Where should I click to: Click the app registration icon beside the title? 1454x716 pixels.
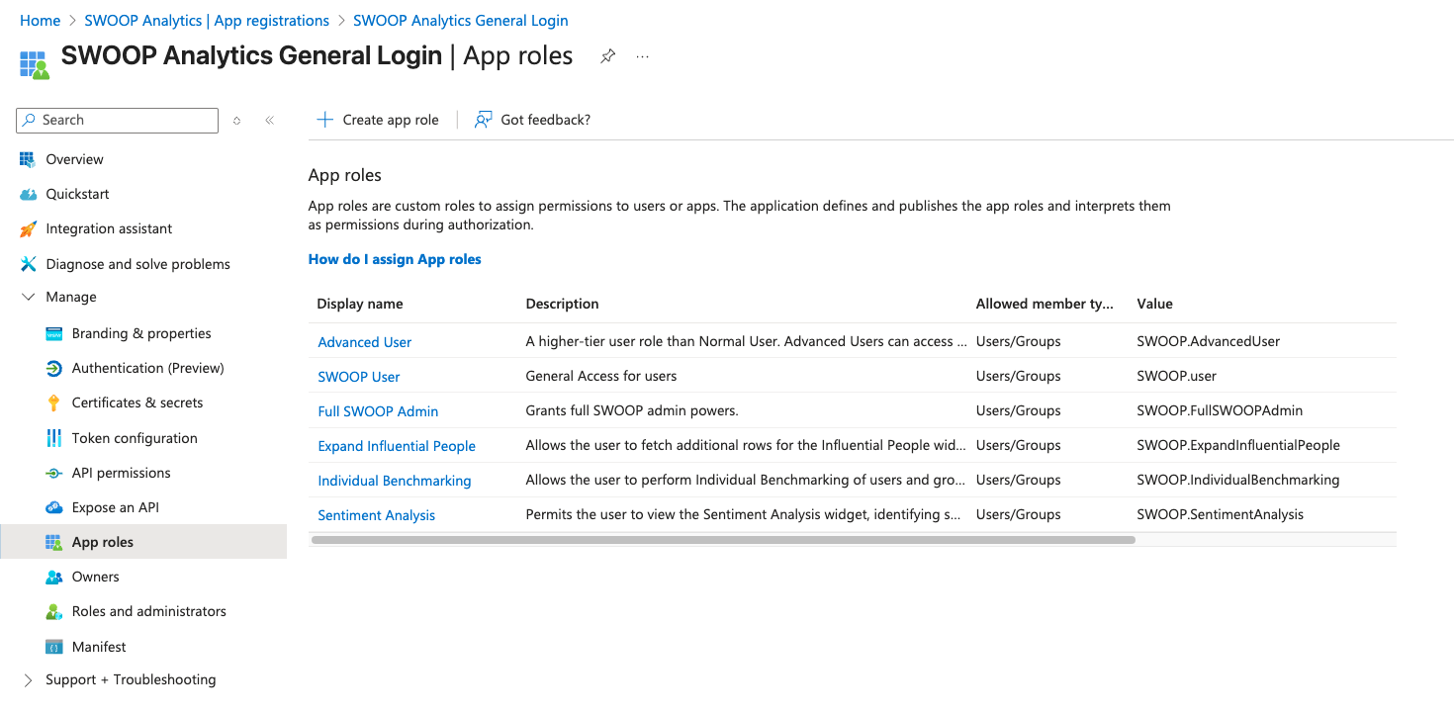(35, 65)
